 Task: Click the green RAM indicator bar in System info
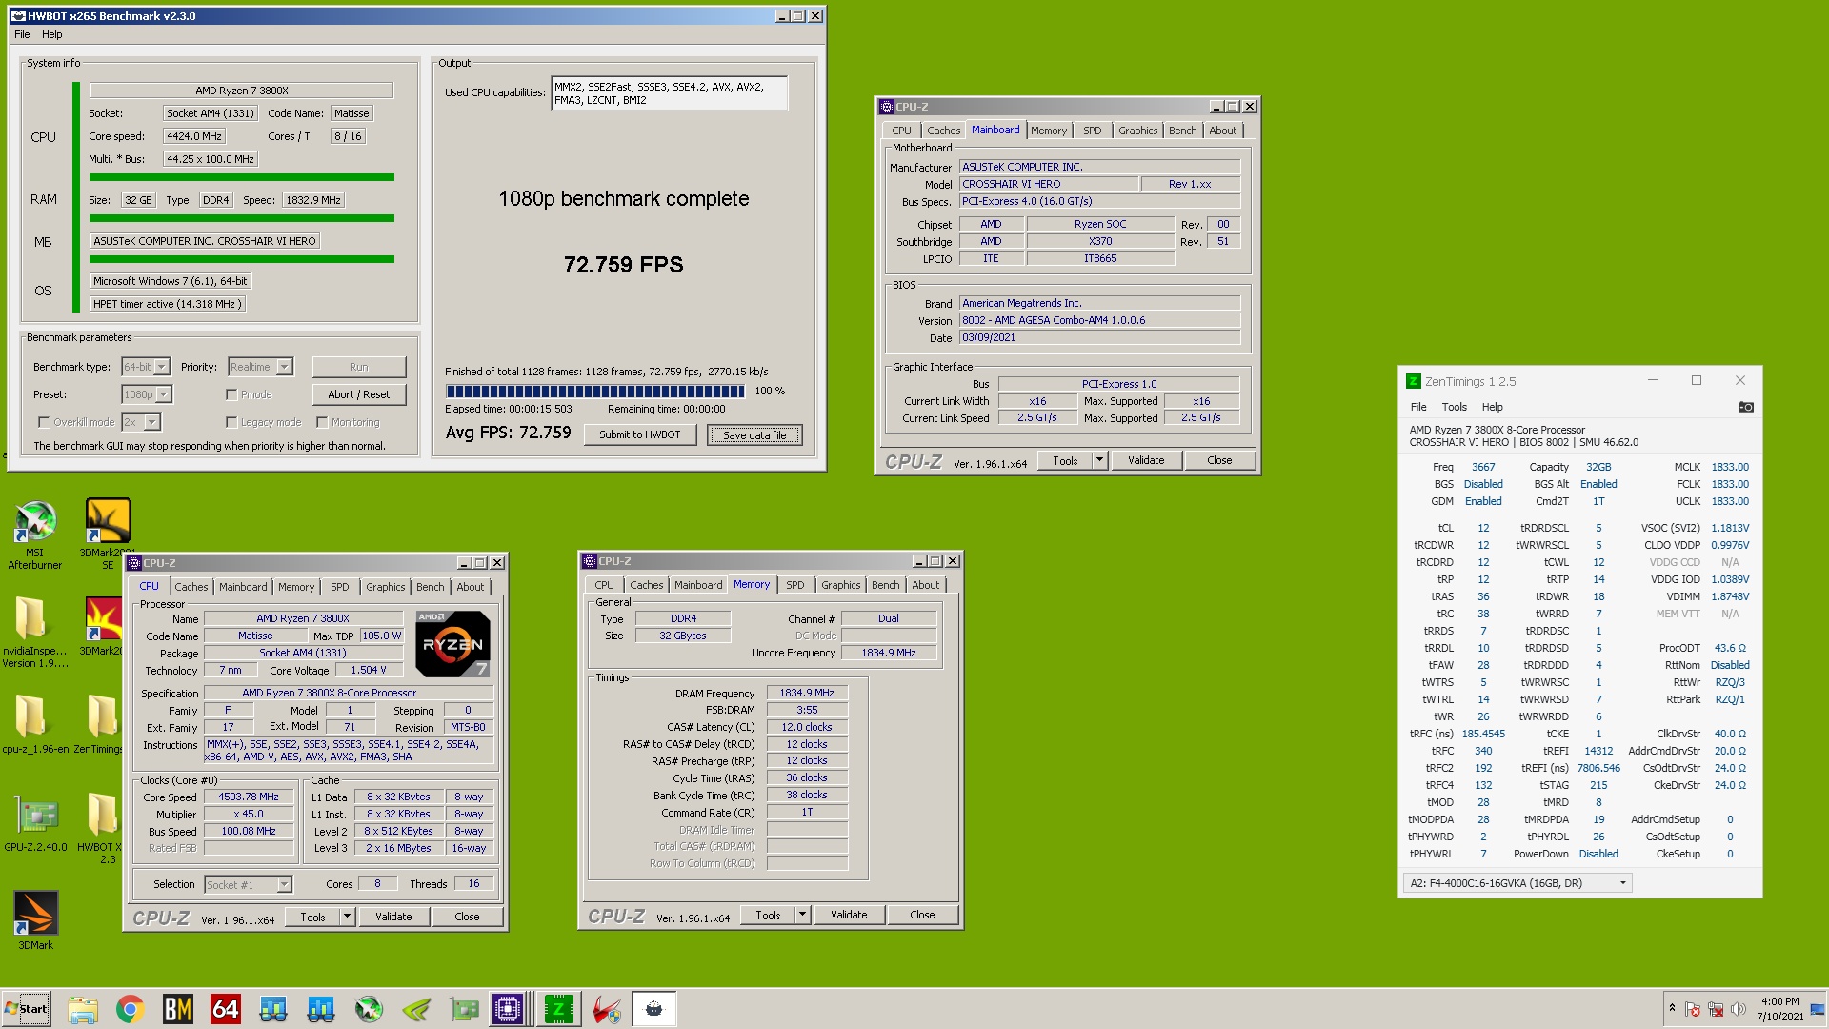(x=242, y=218)
